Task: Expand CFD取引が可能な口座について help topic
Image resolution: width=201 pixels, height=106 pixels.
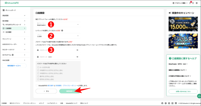Action: tap(180, 76)
